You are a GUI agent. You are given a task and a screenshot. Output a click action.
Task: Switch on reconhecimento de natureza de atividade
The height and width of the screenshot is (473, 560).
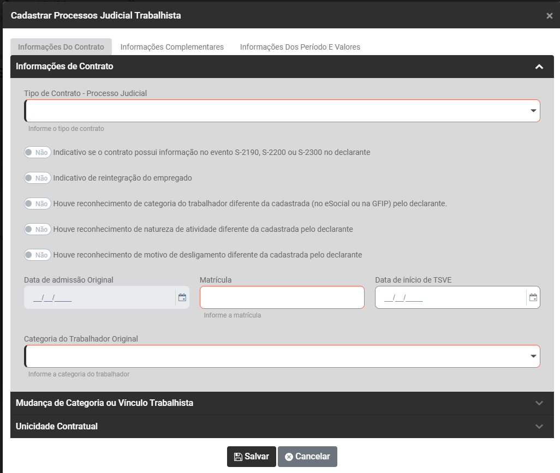tap(38, 229)
